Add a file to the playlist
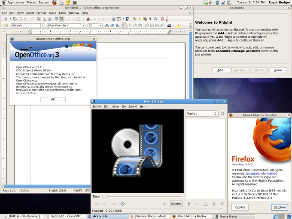The height and width of the screenshot is (219, 292). click(x=189, y=204)
